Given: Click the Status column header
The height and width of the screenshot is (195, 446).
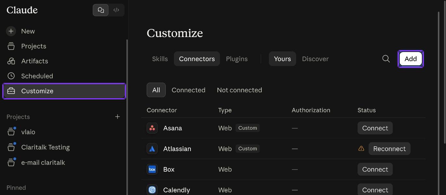Looking at the screenshot, I should pos(367,110).
